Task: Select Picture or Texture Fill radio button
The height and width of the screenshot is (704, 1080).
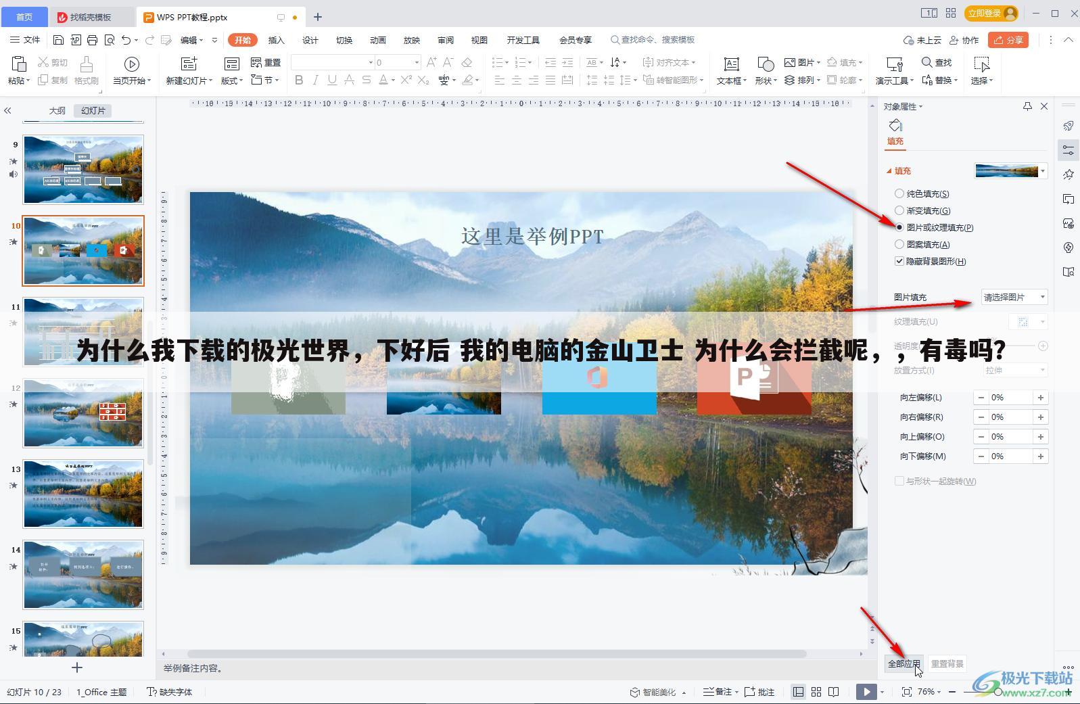Action: (x=899, y=227)
